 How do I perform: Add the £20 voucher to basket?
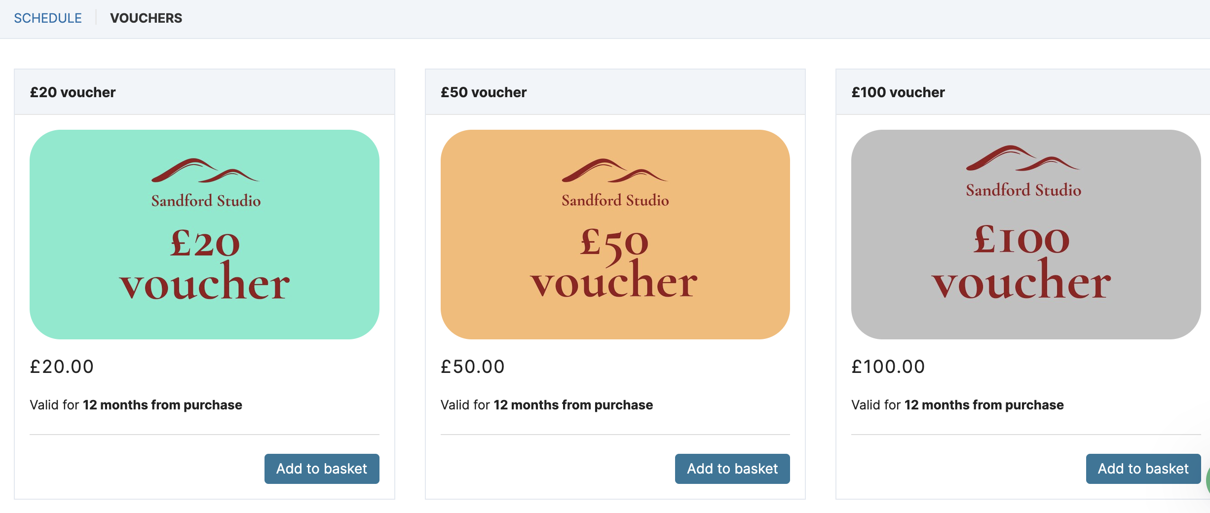[322, 469]
